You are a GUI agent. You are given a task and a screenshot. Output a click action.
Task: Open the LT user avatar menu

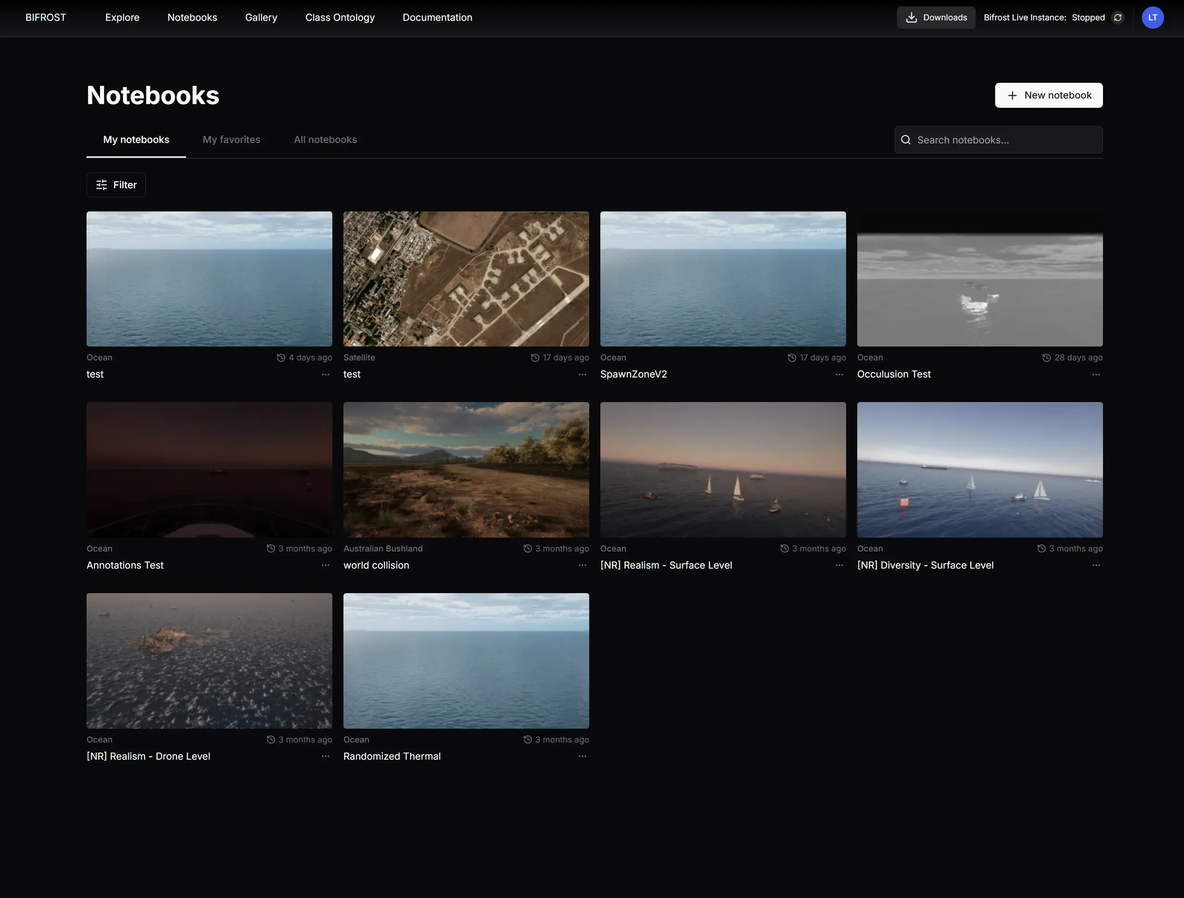[1153, 18]
